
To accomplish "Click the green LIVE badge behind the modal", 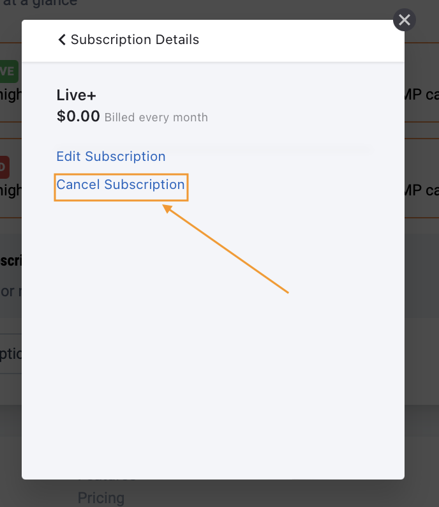I will 9,72.
